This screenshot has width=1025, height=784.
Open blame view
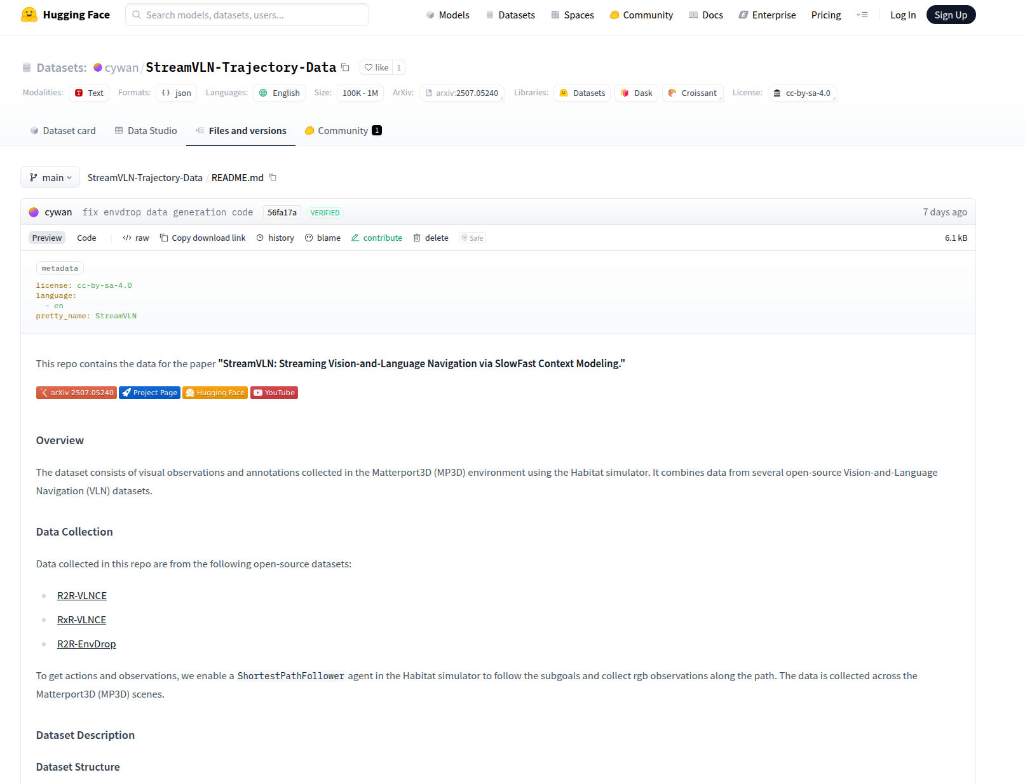click(x=323, y=238)
